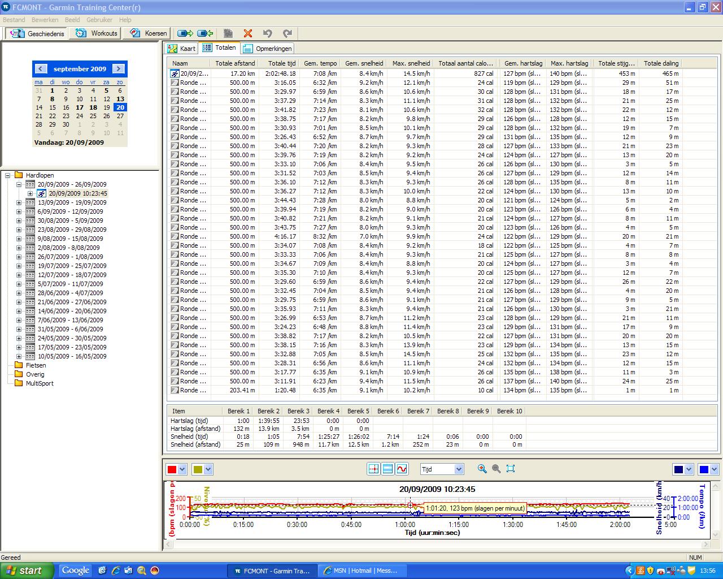The height and width of the screenshot is (579, 723).
Task: Switch to the Opmerkingen tab
Action: point(268,49)
